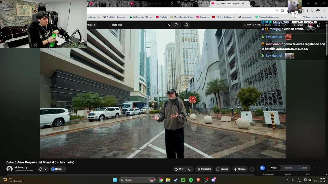Close the Qatar 3 Años Después tab

[x=247, y=4]
